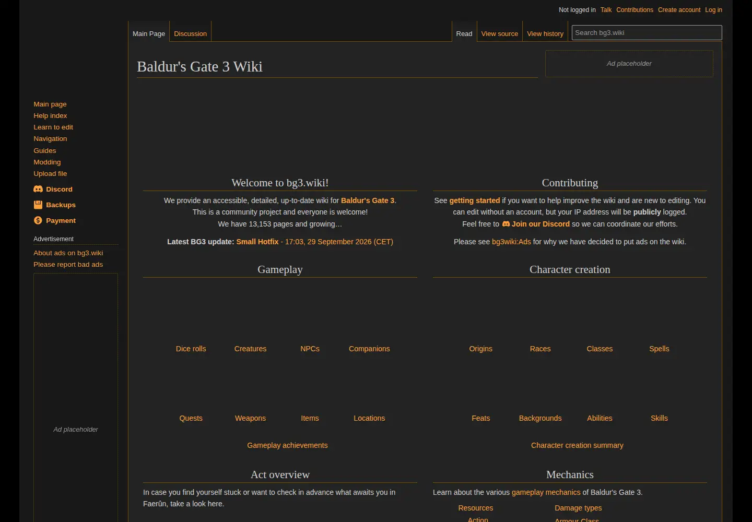
Task: Open the bg3wiki:Ads link
Action: (x=511, y=242)
